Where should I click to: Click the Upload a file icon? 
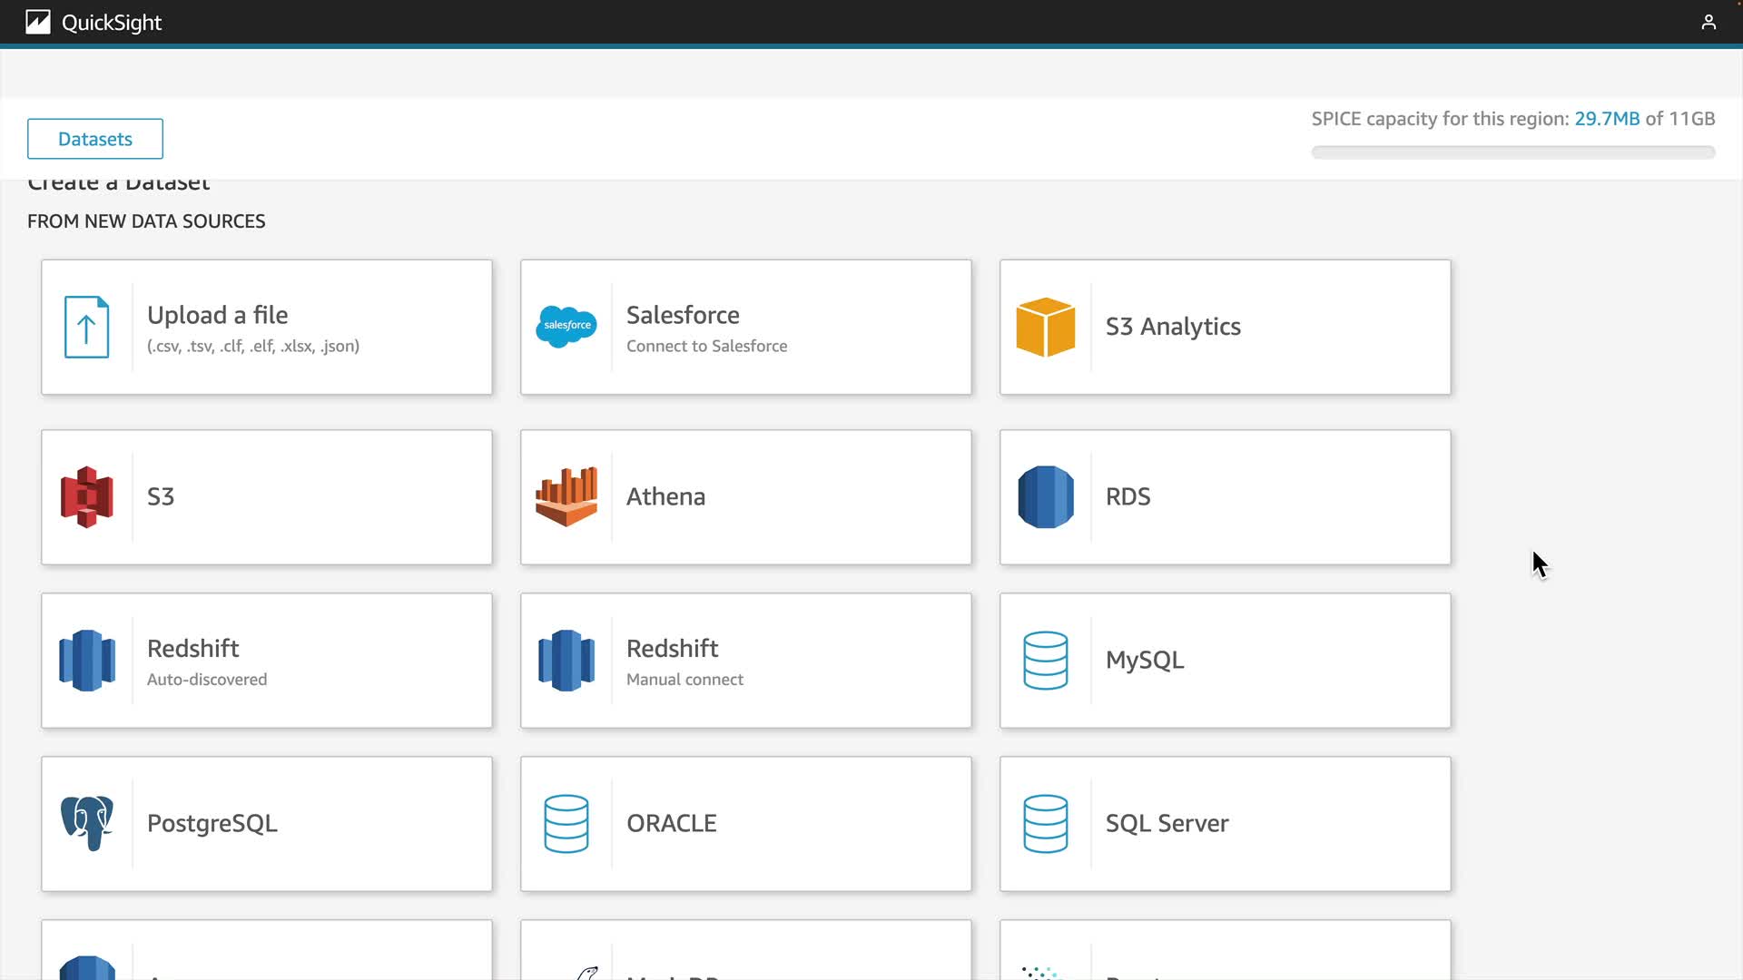pos(86,327)
